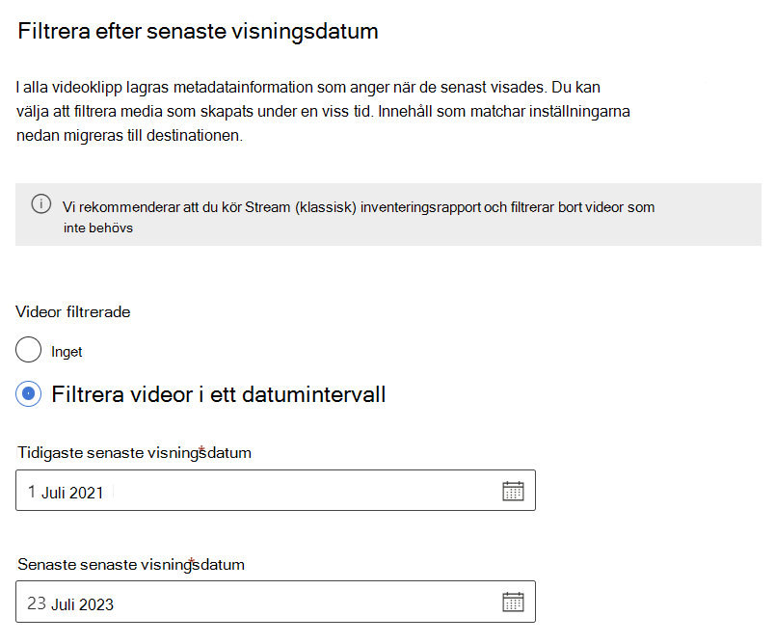
Task: Focus the earliest date field showing 1 Juli 2021
Action: (x=276, y=491)
